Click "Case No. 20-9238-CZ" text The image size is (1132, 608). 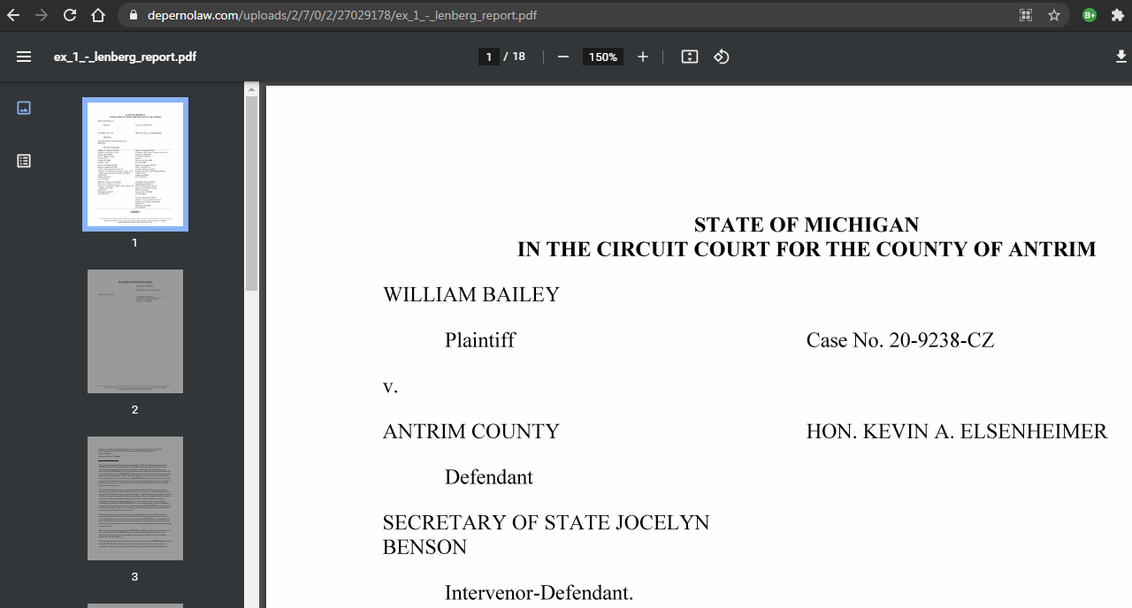click(900, 340)
